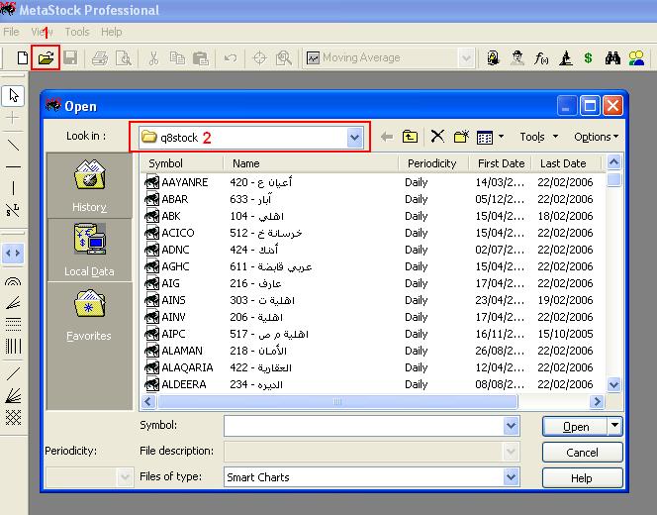Screen dimensions: 657x515
Task: Click the Cancel button
Action: (x=582, y=452)
